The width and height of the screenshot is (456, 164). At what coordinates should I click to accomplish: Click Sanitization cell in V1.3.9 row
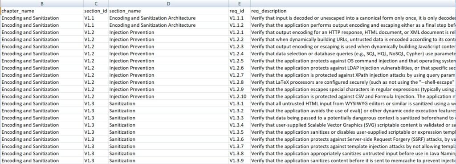click(168, 160)
